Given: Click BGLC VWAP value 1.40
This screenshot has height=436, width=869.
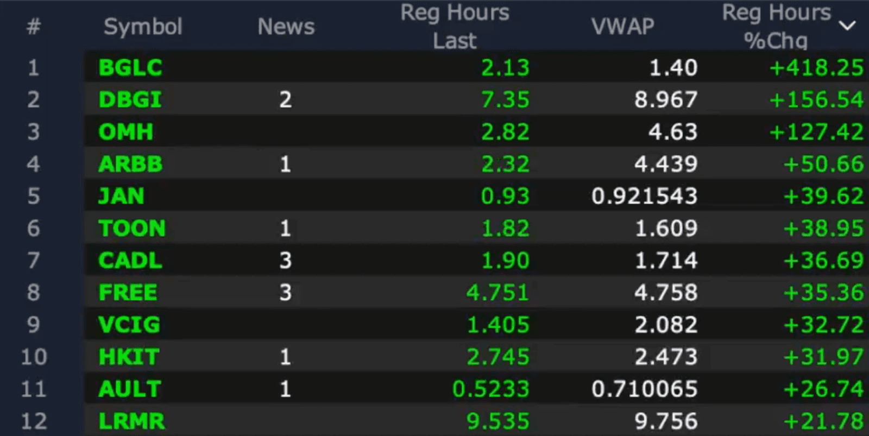Looking at the screenshot, I should (673, 67).
